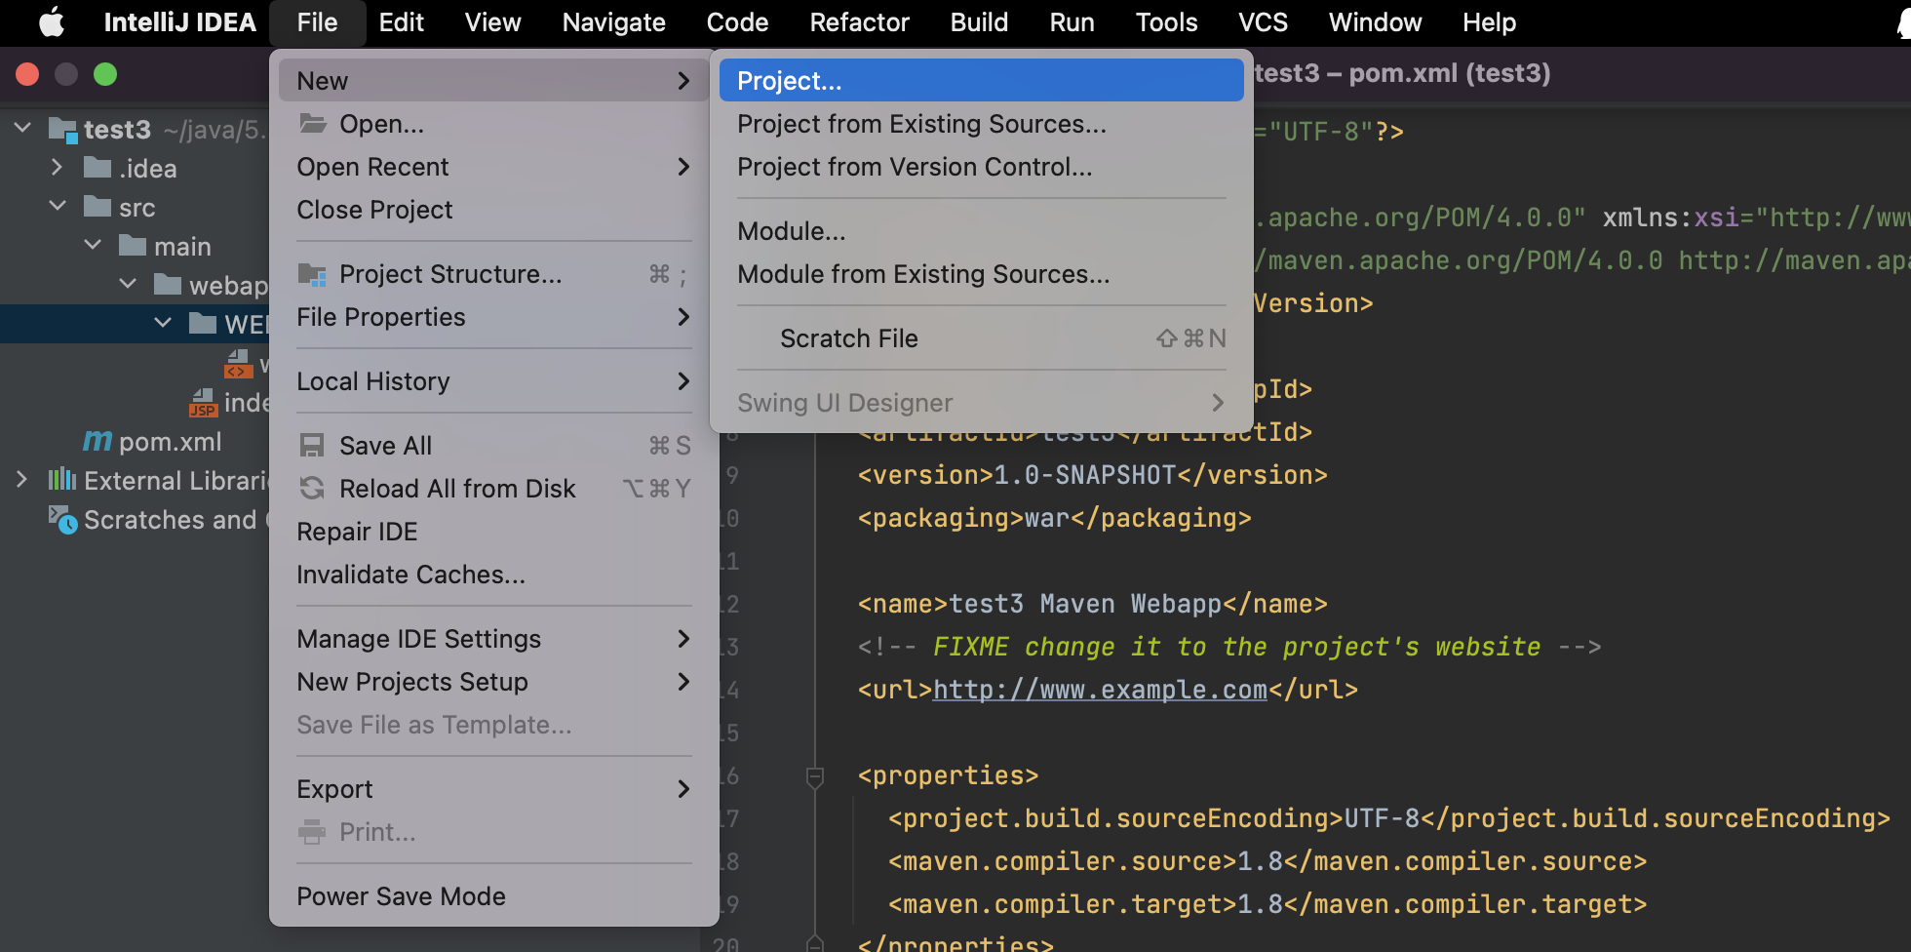Select the New item in File menu
The height and width of the screenshot is (952, 1911).
[x=493, y=80]
